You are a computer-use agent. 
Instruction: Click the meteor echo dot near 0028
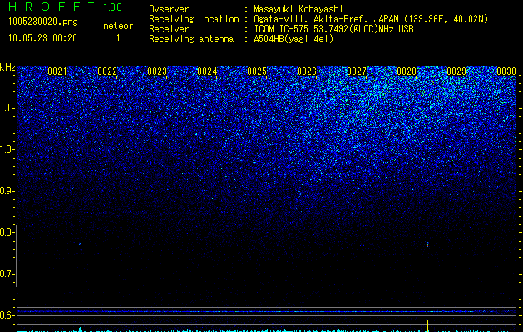(x=427, y=244)
